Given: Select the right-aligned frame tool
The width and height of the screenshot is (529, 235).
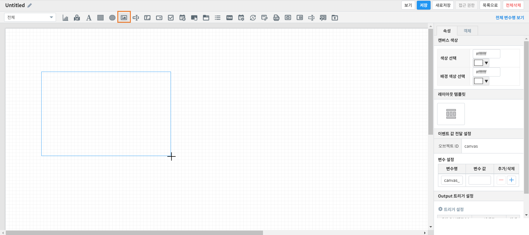Looking at the screenshot, I should coord(300,18).
